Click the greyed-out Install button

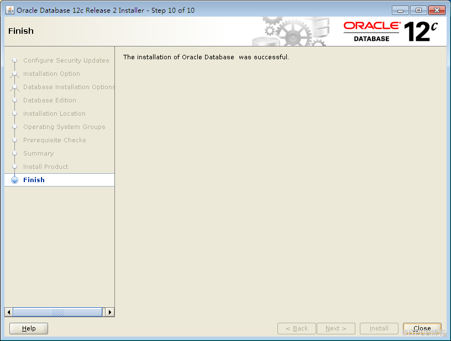(x=379, y=328)
